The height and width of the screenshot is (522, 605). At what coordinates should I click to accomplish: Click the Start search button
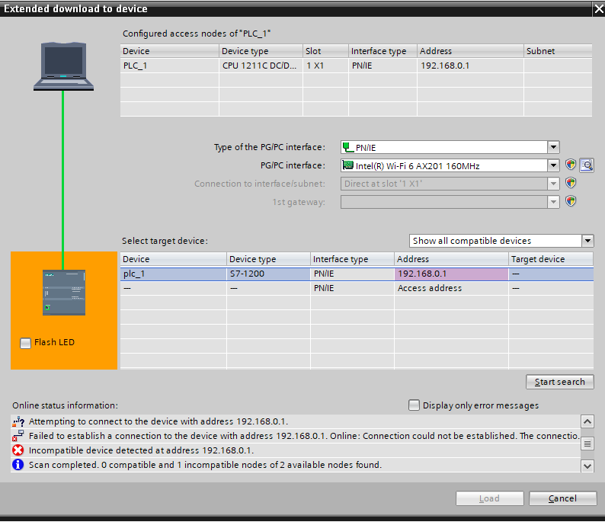tap(560, 382)
